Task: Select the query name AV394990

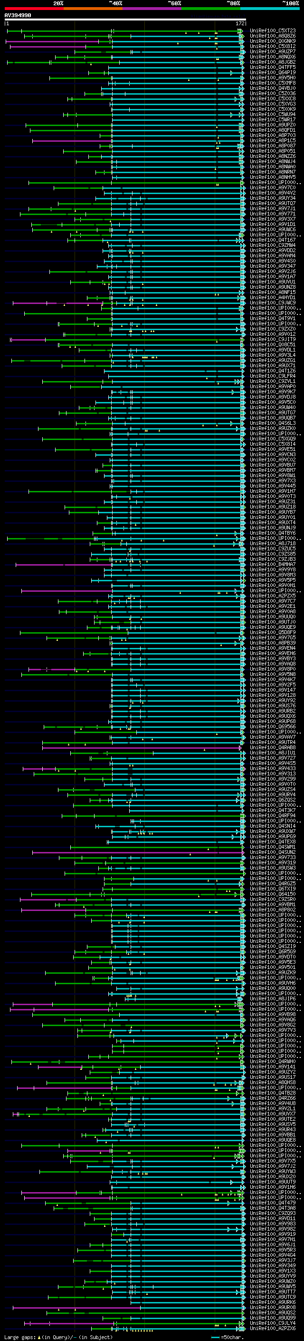Action: pos(18,16)
